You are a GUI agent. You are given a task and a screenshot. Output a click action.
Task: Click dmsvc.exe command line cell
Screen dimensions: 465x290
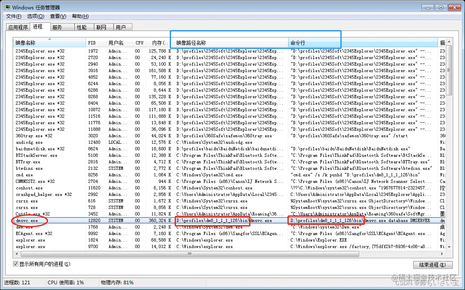360,221
